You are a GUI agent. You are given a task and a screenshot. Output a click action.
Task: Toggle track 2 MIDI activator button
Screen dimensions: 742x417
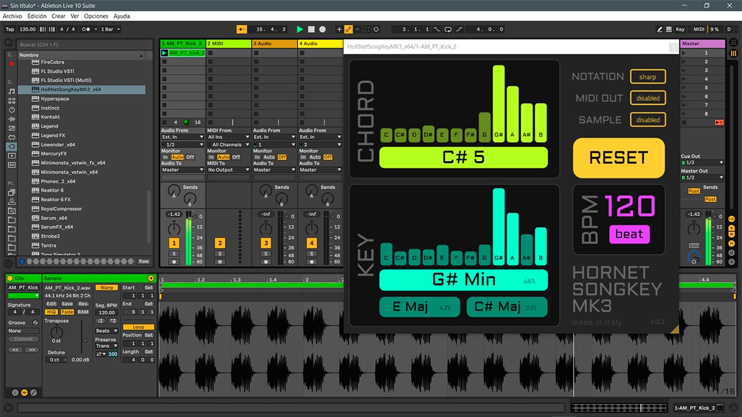(x=220, y=243)
